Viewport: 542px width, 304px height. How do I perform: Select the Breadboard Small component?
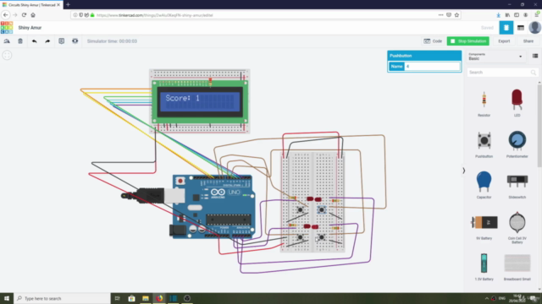point(517,267)
